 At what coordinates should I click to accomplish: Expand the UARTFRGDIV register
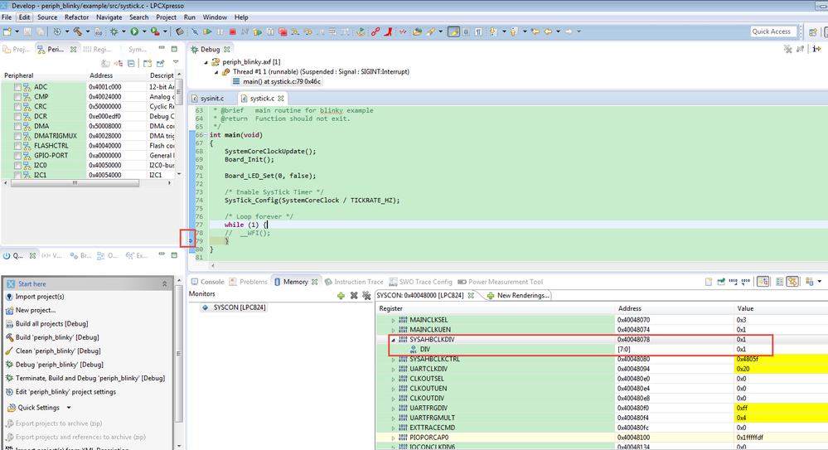click(x=393, y=409)
